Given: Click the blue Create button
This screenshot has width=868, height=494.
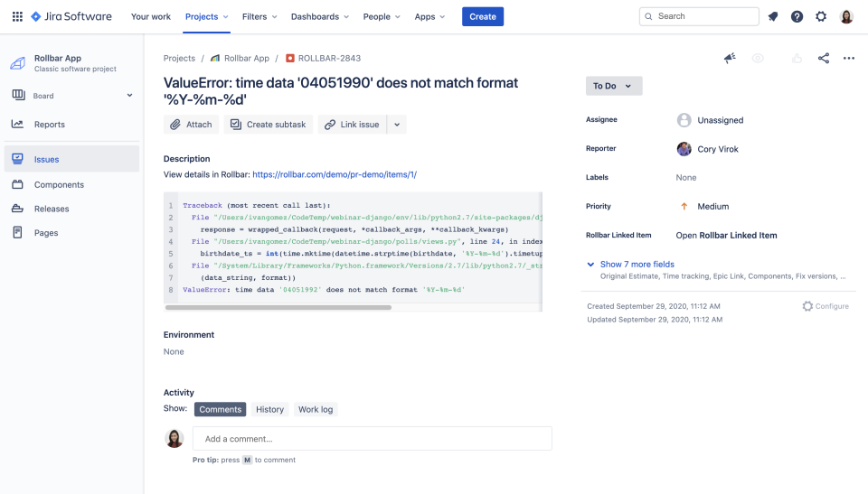Looking at the screenshot, I should click(x=483, y=16).
